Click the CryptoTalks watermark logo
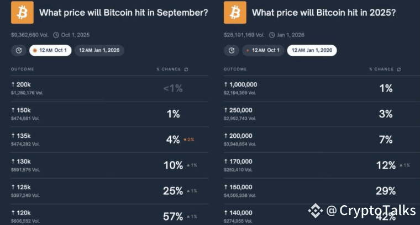 click(316, 210)
